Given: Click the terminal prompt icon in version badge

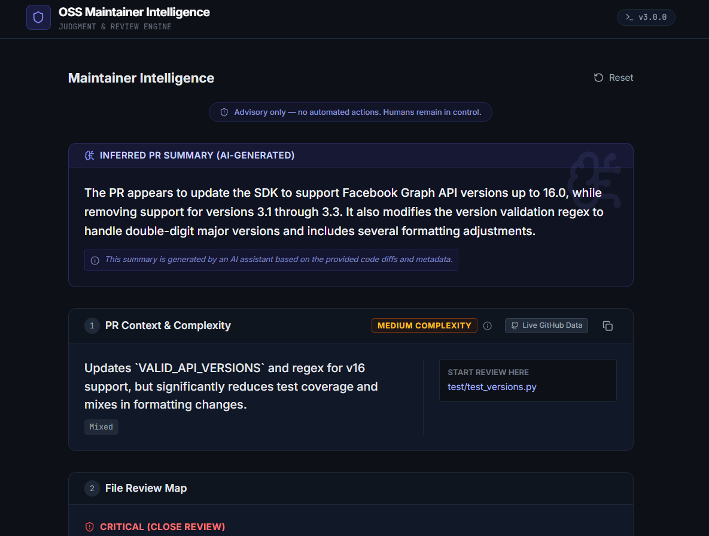Looking at the screenshot, I should [629, 17].
